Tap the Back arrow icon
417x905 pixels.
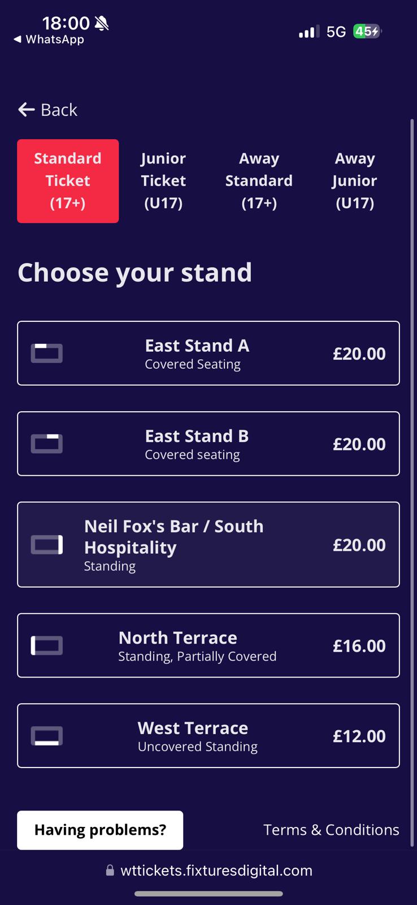[x=27, y=110]
